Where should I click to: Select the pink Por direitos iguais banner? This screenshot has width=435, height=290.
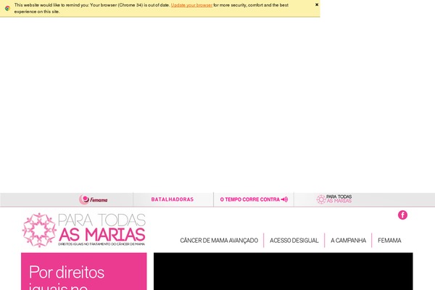tap(84, 271)
